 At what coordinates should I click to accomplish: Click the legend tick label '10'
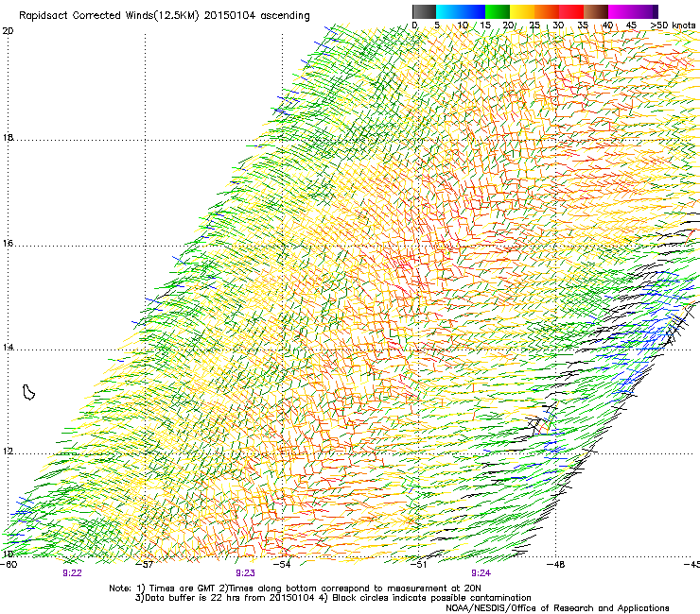coord(463,26)
